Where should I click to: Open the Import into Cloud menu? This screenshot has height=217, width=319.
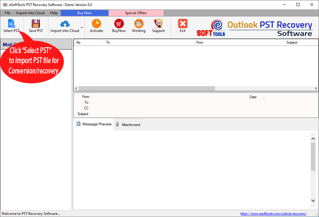30,13
